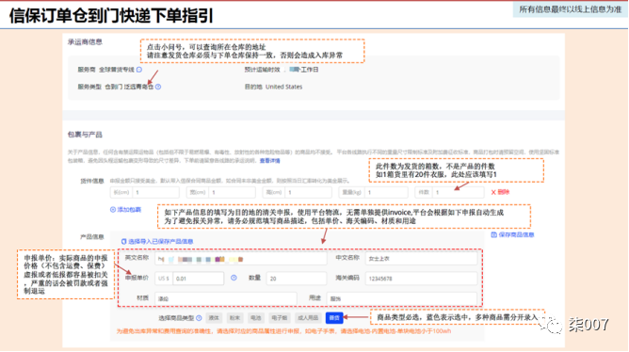
Task: Click the United States destination text
Action: (x=284, y=87)
